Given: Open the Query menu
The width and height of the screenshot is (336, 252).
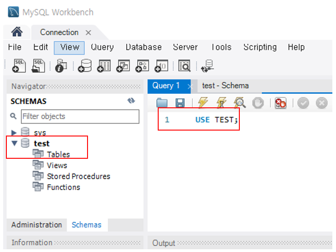Looking at the screenshot, I should point(102,47).
